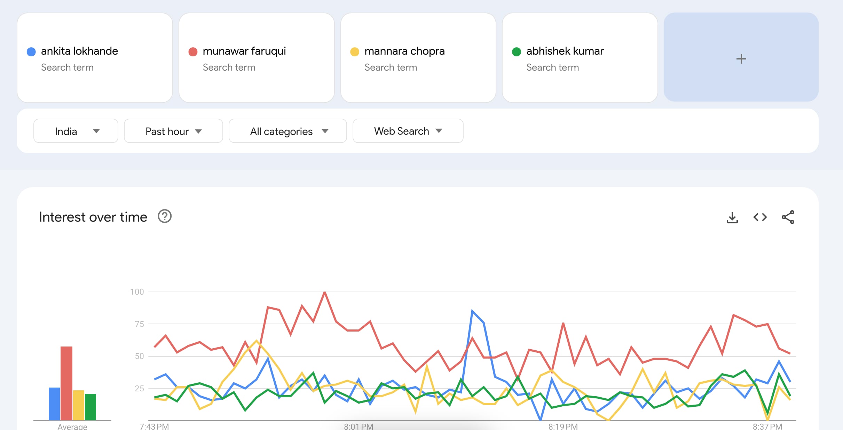Share the Interest over time chart
843x430 pixels.
pos(788,217)
